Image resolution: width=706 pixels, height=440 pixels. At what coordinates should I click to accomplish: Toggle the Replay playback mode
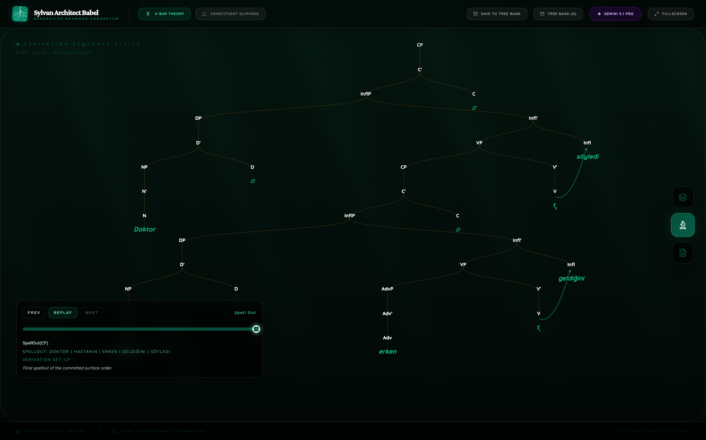click(63, 312)
